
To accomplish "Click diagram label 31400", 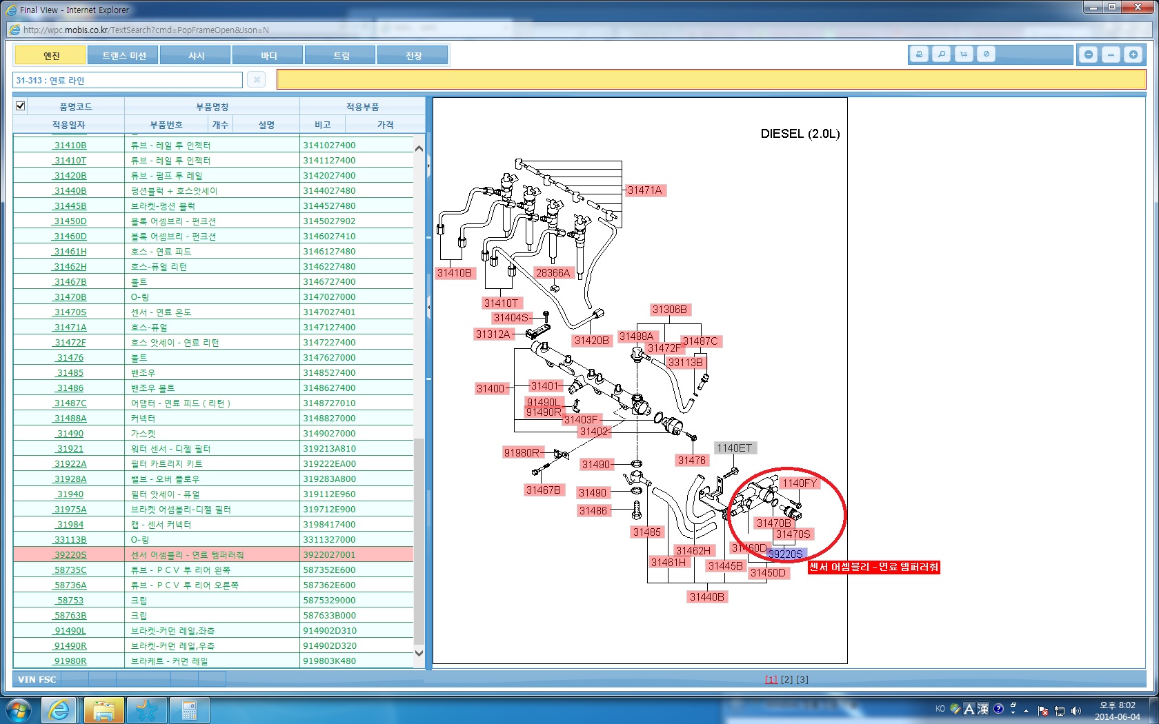I will [491, 389].
